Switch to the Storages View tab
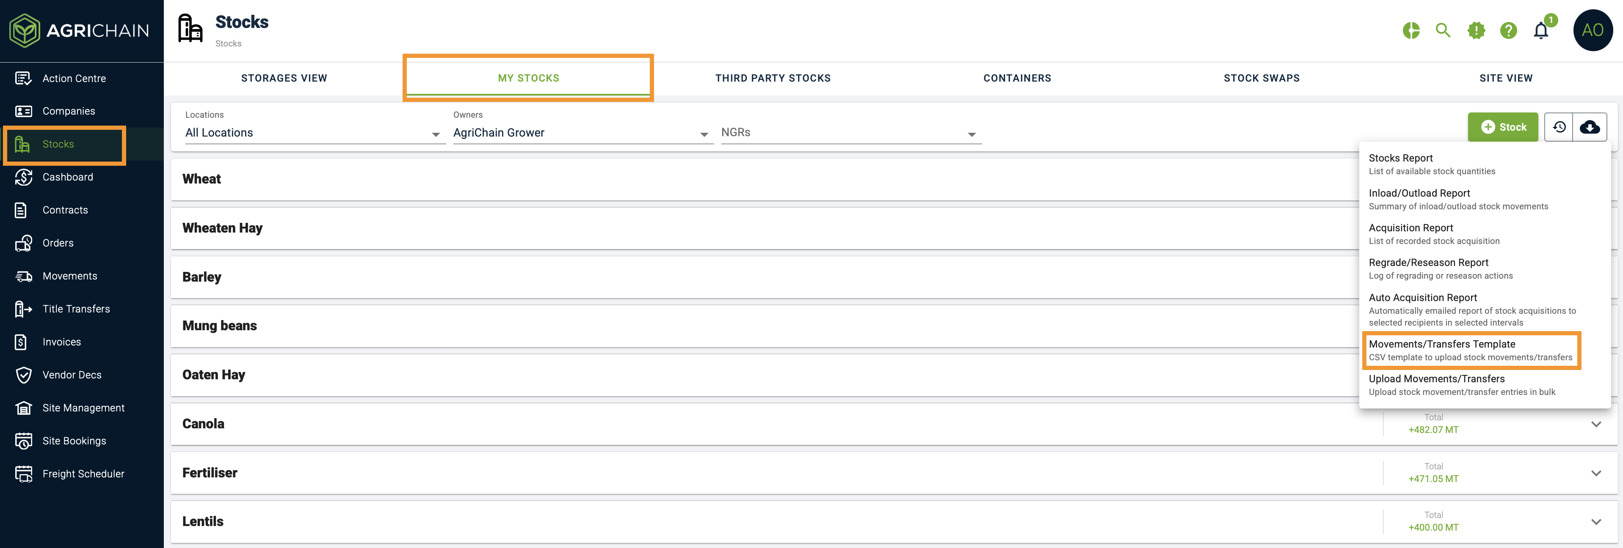 coord(284,78)
